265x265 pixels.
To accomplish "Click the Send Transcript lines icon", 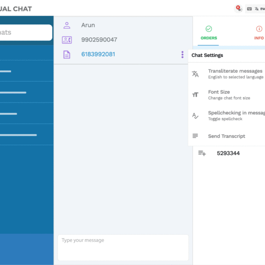I will click(195, 136).
